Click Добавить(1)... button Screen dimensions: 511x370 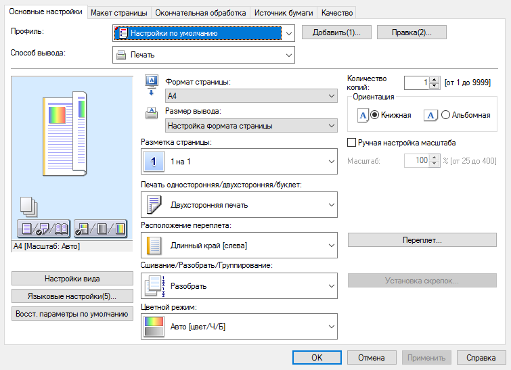click(x=336, y=32)
